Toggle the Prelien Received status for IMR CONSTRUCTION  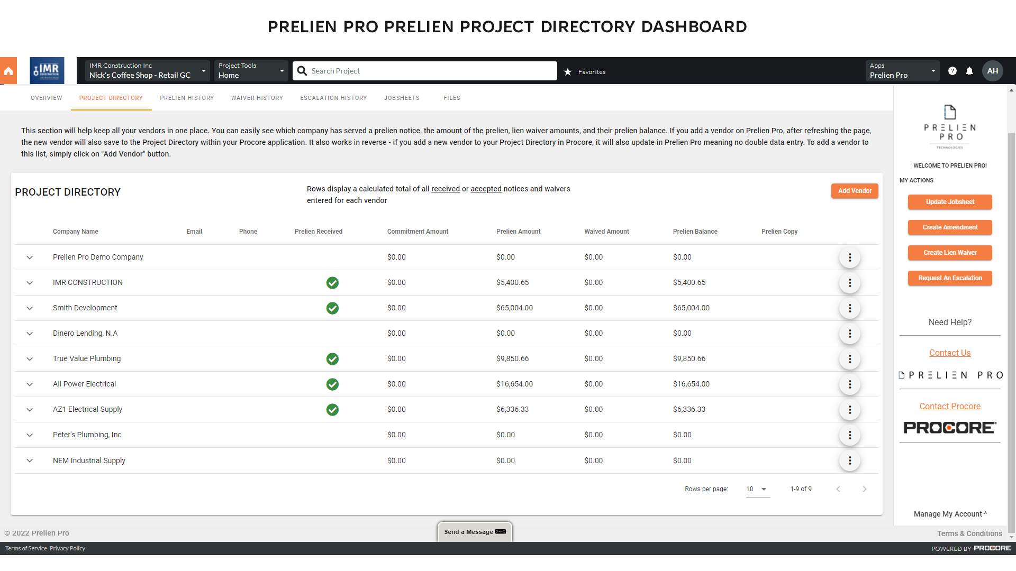coord(332,282)
